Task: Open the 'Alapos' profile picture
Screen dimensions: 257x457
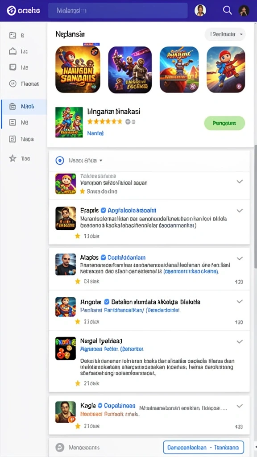Action: point(66,264)
